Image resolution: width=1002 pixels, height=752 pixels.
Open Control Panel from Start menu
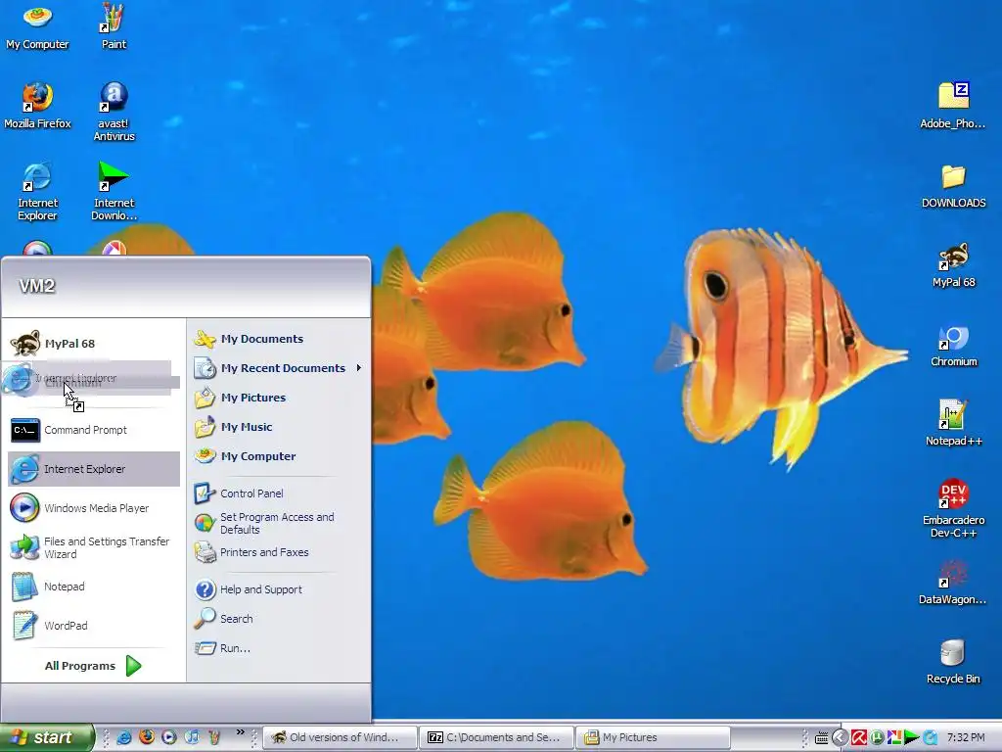279,493
